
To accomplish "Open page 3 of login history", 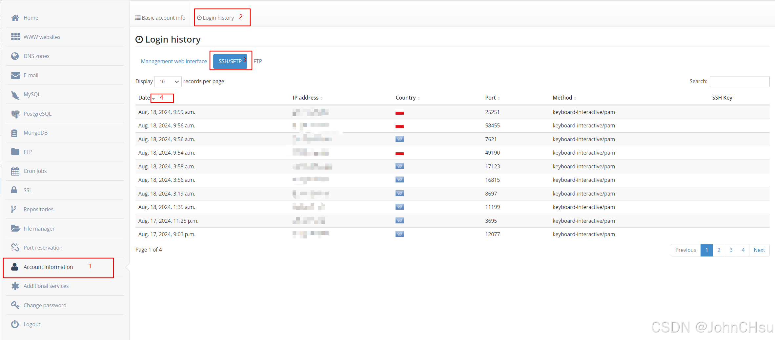I will [x=731, y=250].
